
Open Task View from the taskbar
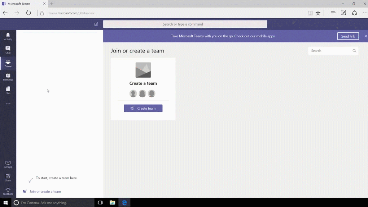[x=100, y=203]
